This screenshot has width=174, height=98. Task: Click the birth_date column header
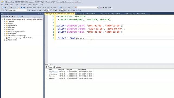(61, 70)
